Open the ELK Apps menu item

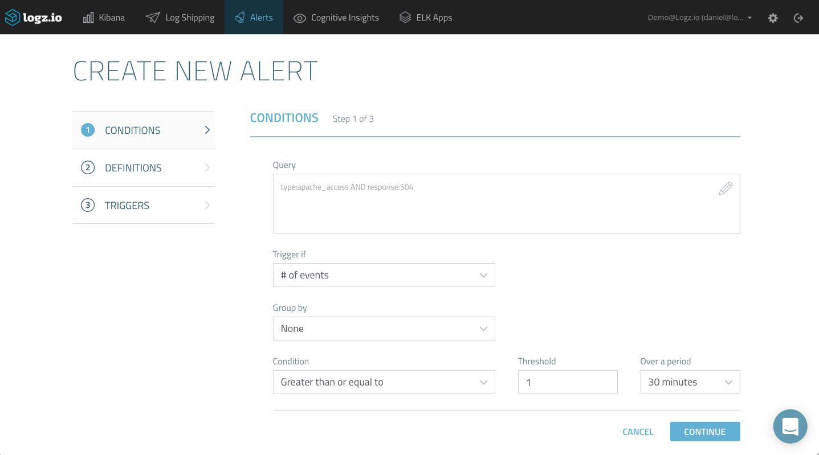pyautogui.click(x=426, y=18)
